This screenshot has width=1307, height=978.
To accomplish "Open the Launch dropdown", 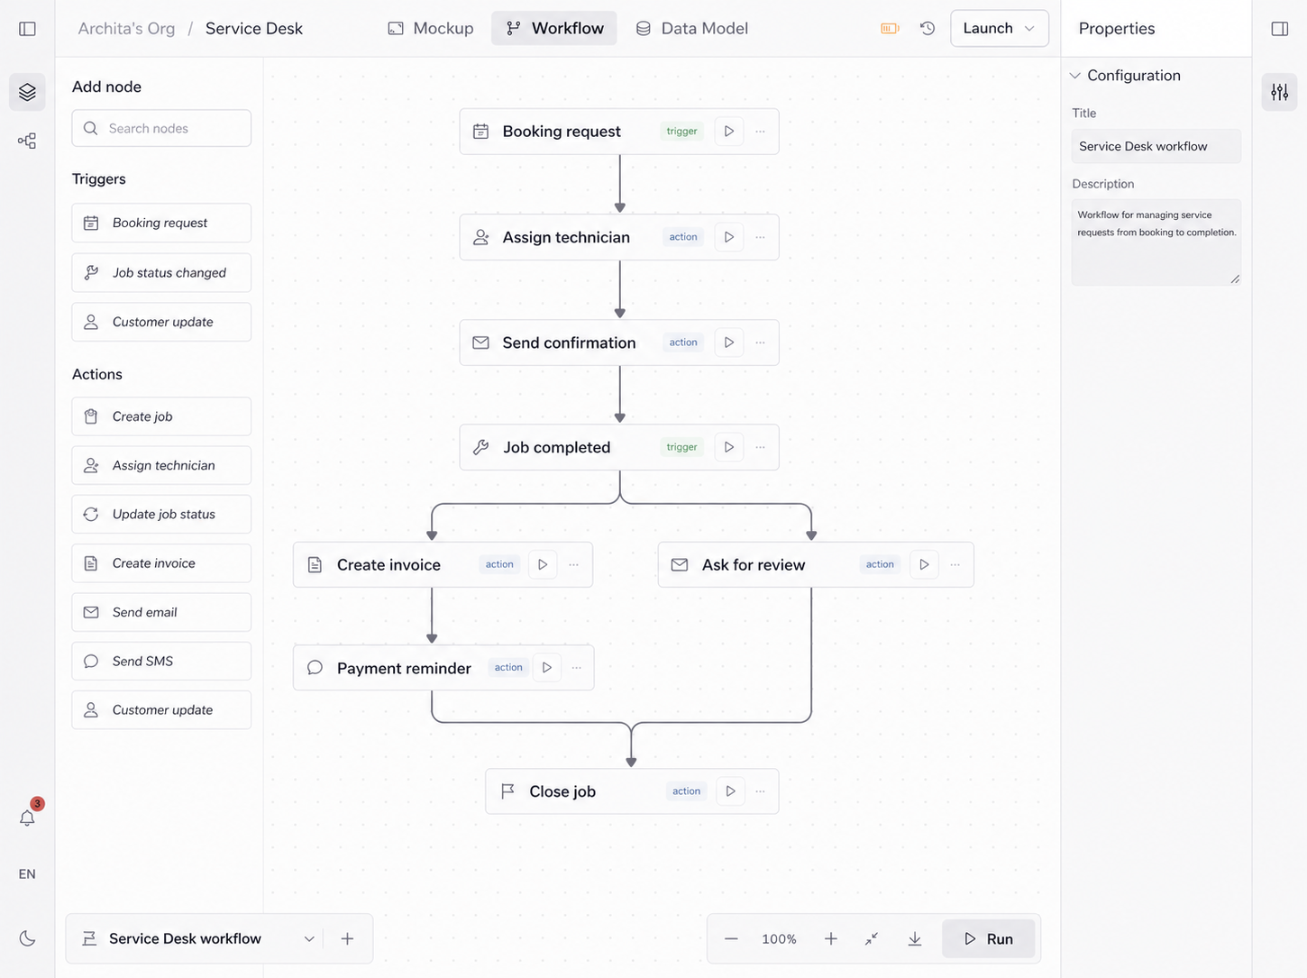I will click(x=999, y=28).
